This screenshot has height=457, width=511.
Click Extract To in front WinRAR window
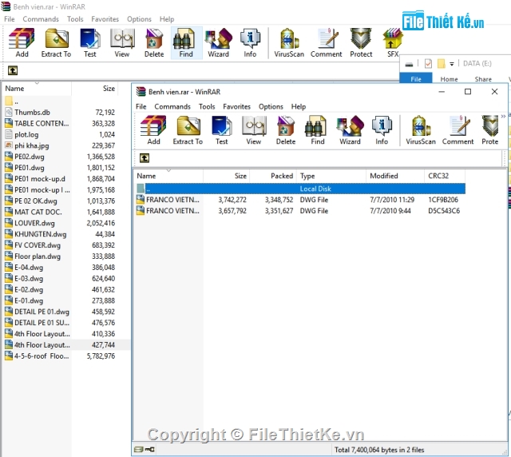[188, 130]
